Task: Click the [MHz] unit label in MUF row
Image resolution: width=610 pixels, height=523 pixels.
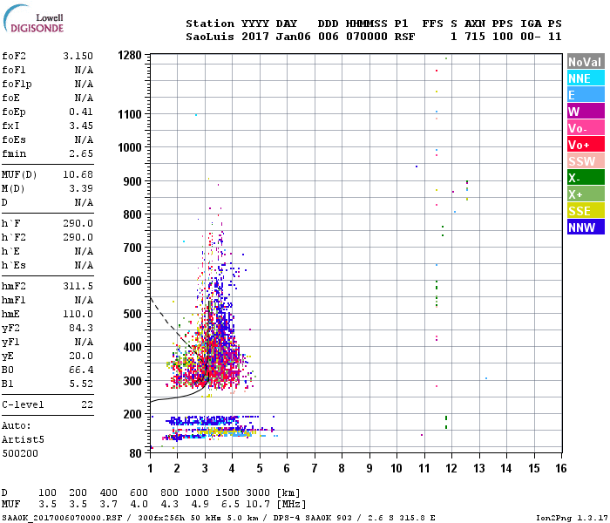Action: point(291,505)
